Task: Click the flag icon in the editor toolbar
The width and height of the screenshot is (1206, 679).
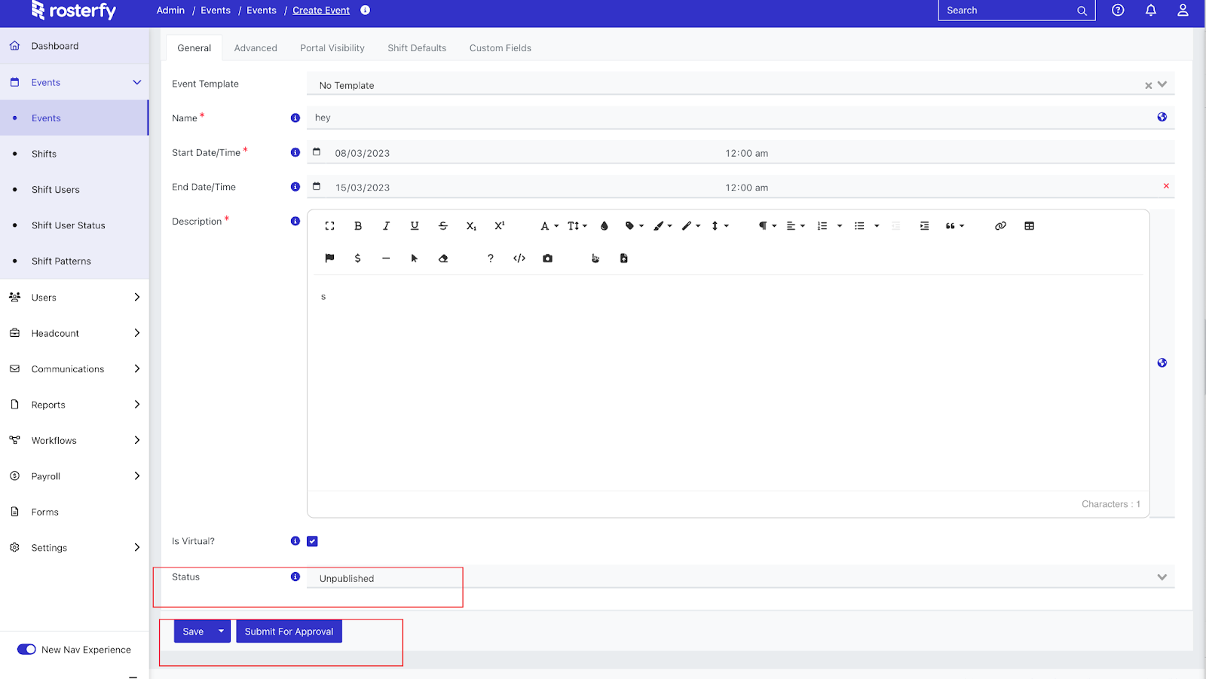Action: (x=329, y=258)
